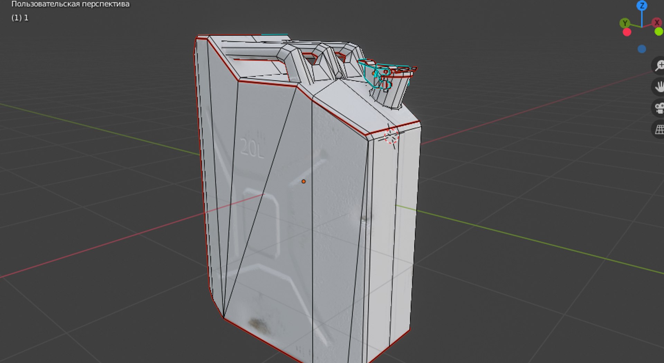Viewport: 664px width, 363px height.
Task: Snap view to the unlabeled green gizmo circle
Action: click(659, 32)
